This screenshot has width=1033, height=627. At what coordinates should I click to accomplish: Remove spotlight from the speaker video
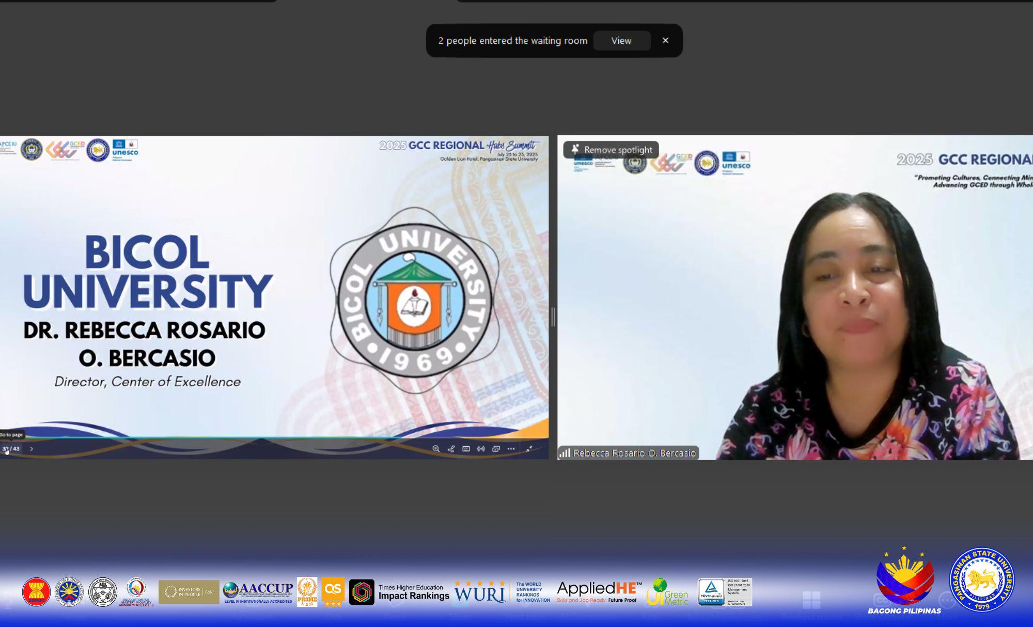[x=611, y=150]
